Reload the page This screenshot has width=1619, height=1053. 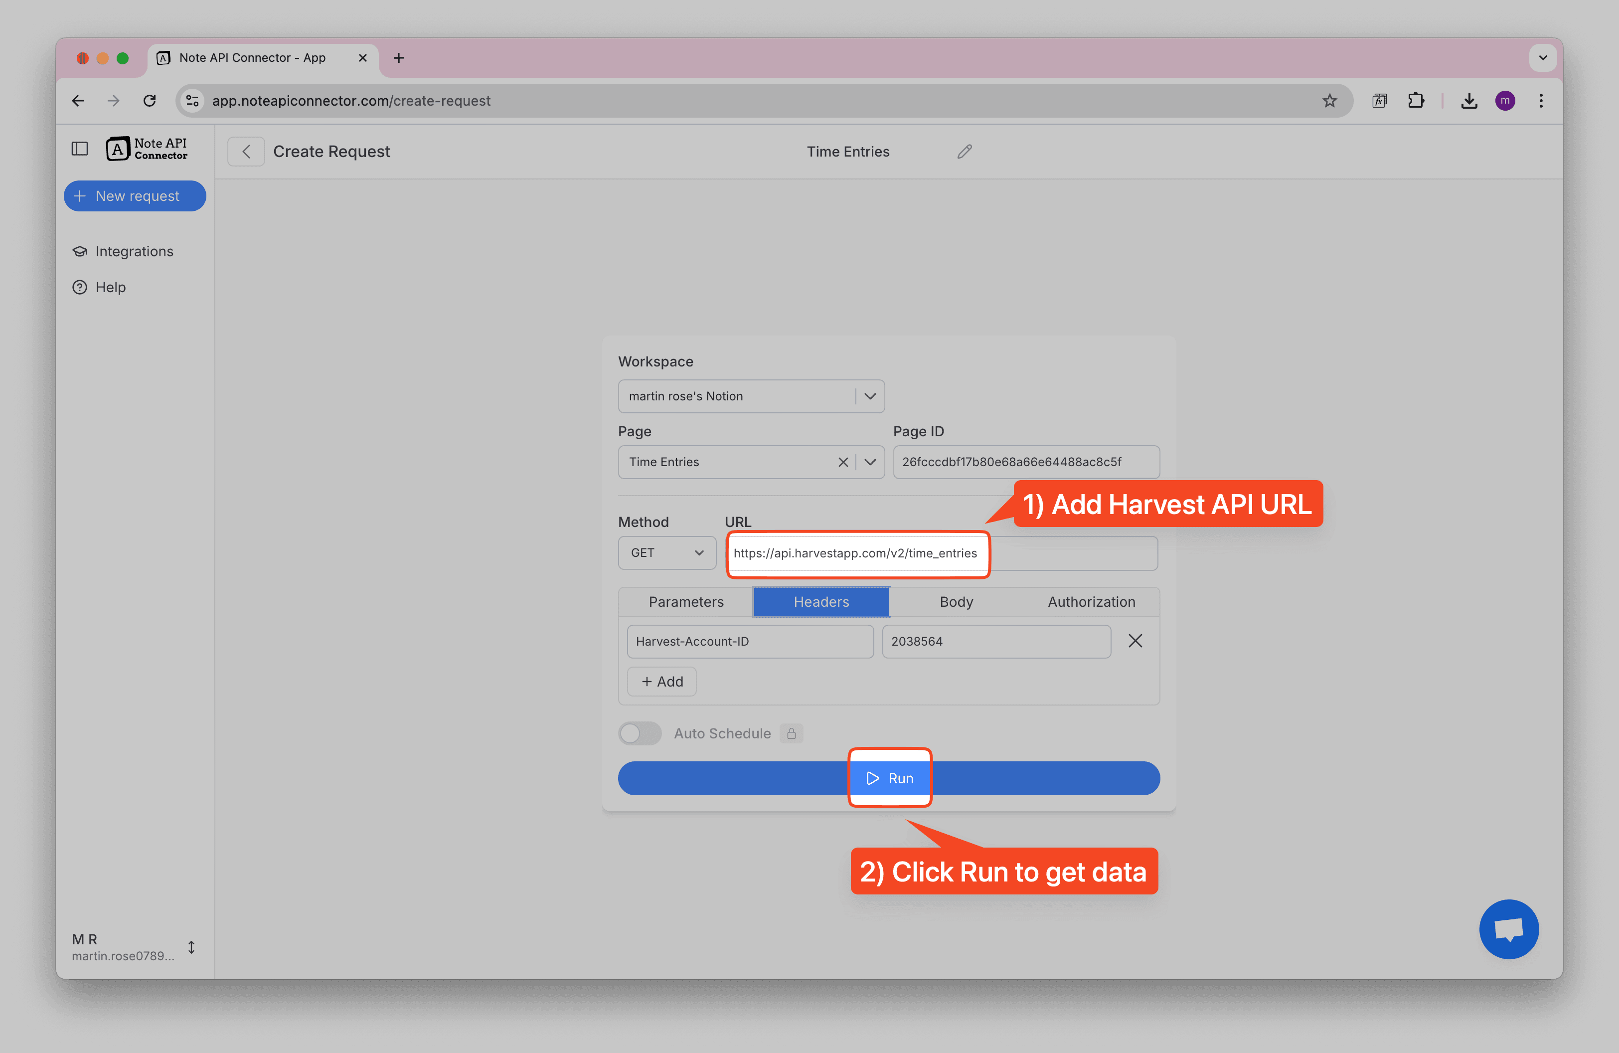[x=150, y=101]
